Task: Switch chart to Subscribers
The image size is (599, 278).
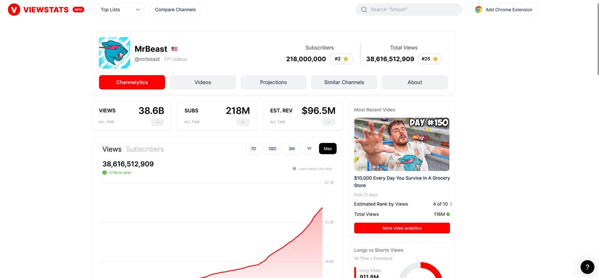Action: coord(145,149)
